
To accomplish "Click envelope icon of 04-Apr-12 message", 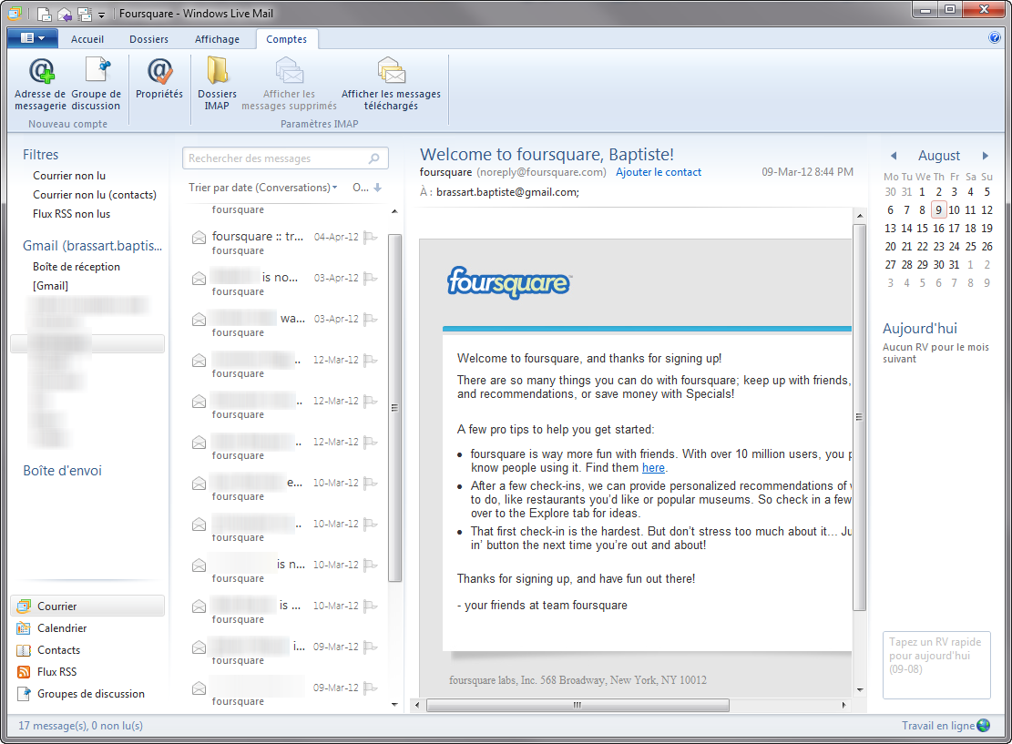I will click(199, 238).
